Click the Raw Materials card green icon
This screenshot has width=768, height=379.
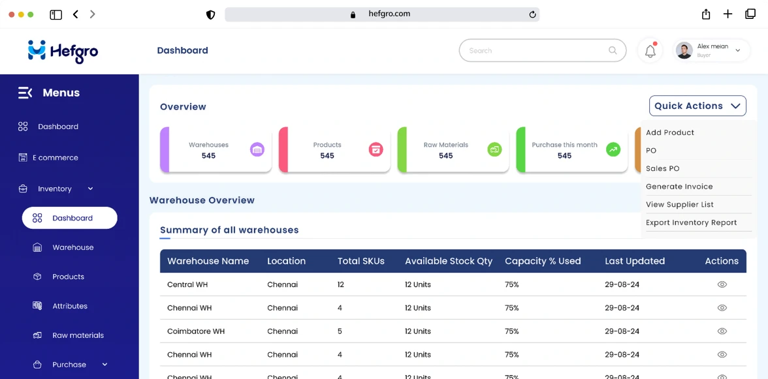point(494,149)
